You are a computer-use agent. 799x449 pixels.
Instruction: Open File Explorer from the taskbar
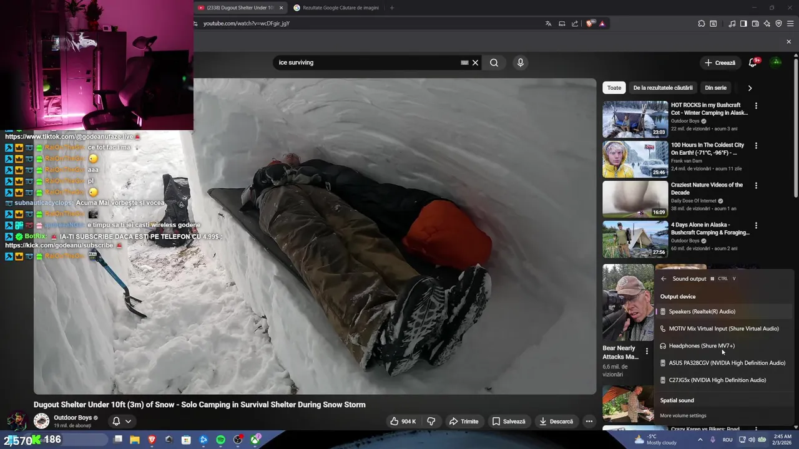(x=135, y=440)
